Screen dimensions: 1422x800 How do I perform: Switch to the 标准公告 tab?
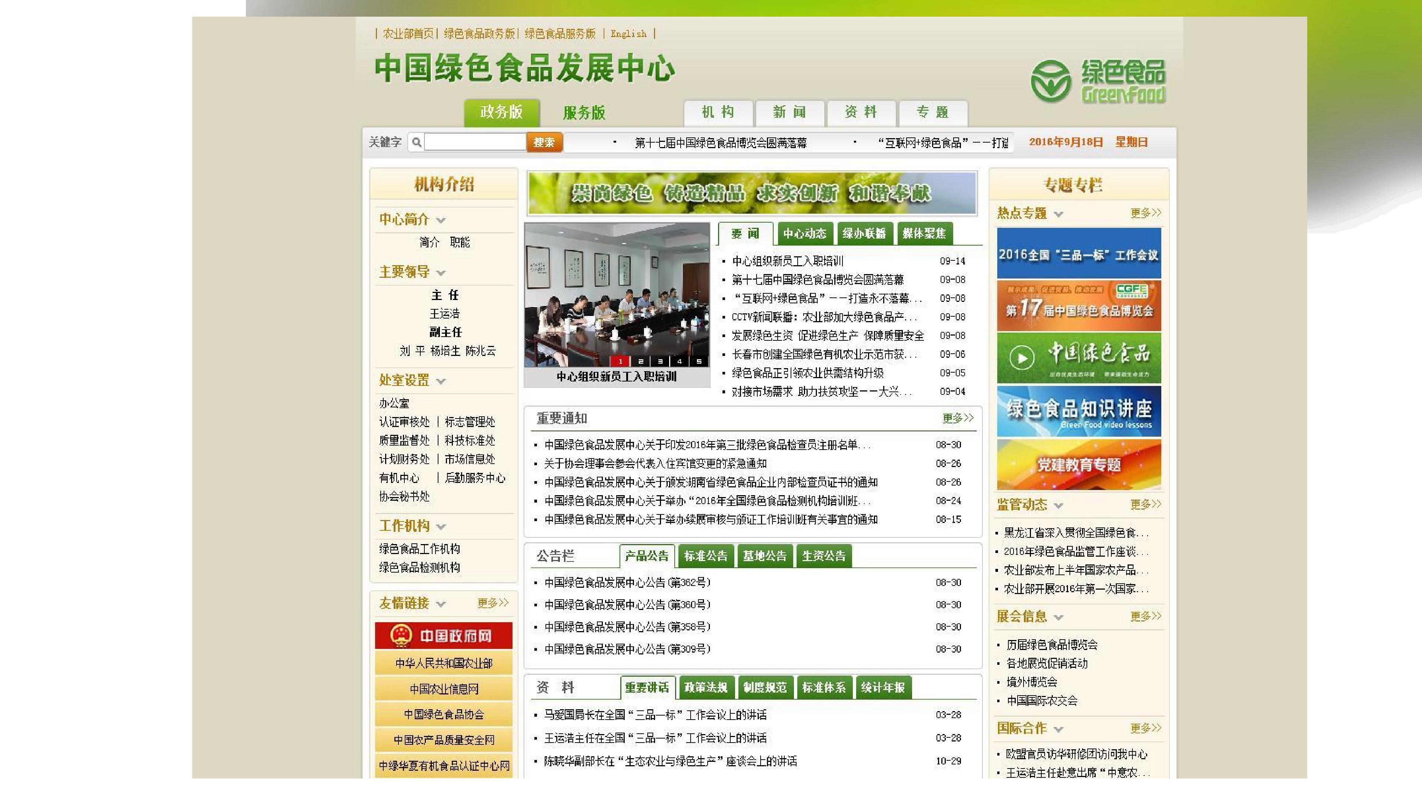coord(705,556)
